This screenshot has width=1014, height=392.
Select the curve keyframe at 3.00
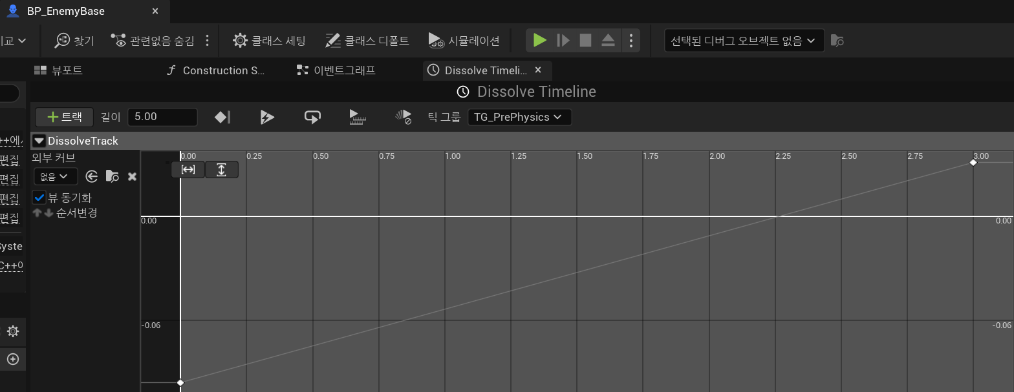(x=973, y=163)
